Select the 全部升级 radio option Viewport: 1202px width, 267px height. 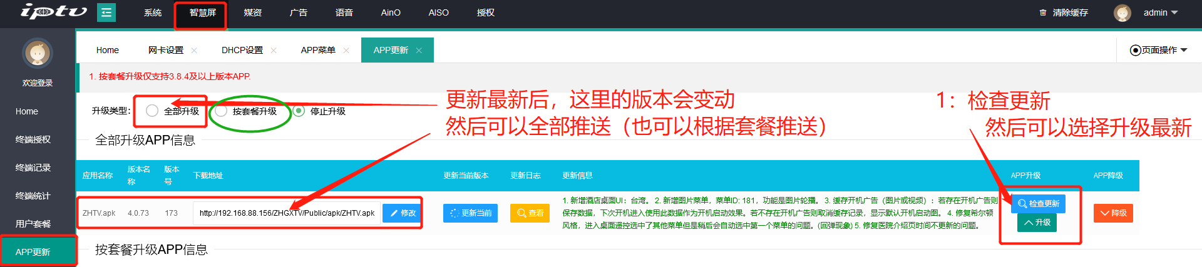[x=152, y=111]
